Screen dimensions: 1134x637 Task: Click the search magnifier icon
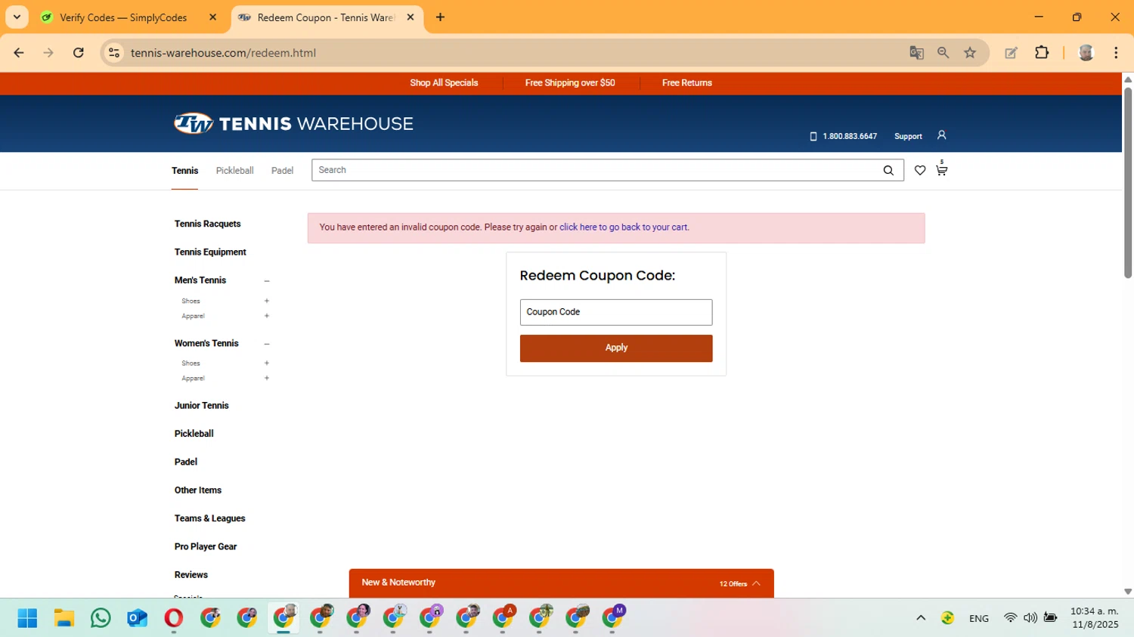click(x=888, y=171)
